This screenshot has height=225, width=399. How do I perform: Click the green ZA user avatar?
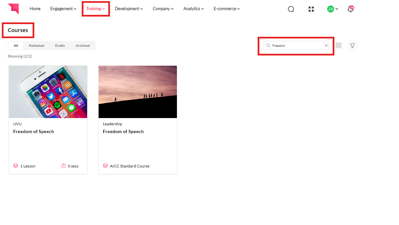tap(331, 9)
